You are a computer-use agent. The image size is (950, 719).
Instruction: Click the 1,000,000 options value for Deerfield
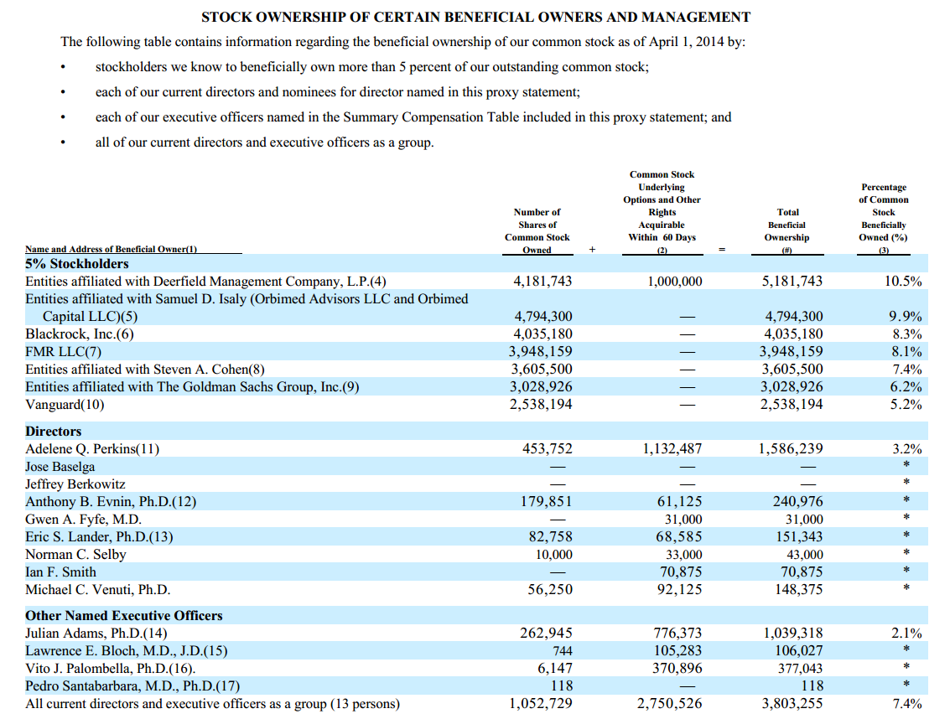tap(675, 282)
